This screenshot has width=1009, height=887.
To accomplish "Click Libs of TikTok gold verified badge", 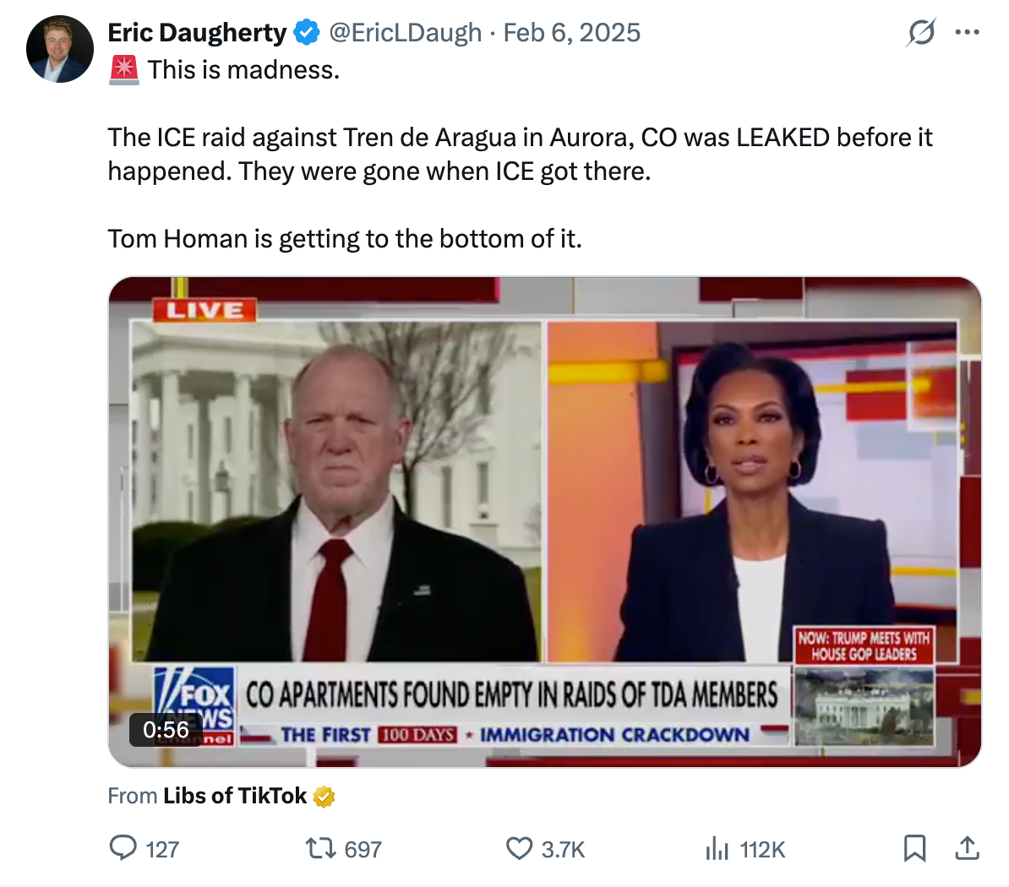I will coord(324,797).
